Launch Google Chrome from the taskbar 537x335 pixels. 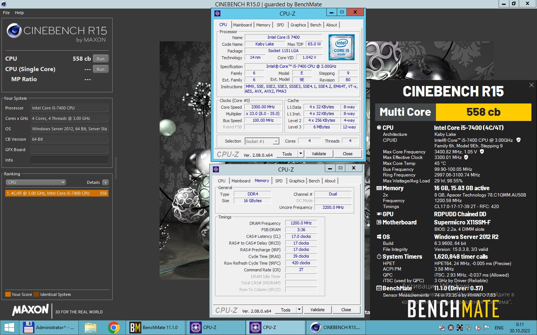(114, 328)
